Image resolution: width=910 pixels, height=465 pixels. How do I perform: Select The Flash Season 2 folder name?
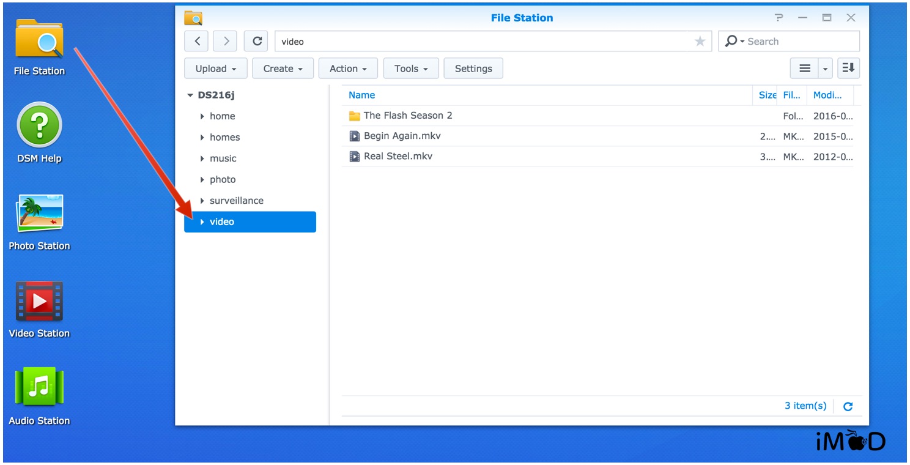[408, 116]
